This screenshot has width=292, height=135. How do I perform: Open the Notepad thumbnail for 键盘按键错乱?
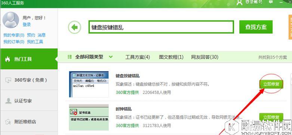click(x=89, y=84)
